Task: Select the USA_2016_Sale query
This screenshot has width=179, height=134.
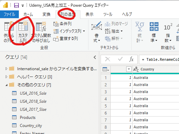Action: [33, 93]
